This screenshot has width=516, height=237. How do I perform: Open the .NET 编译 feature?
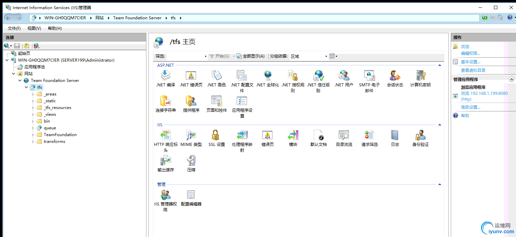point(166,79)
